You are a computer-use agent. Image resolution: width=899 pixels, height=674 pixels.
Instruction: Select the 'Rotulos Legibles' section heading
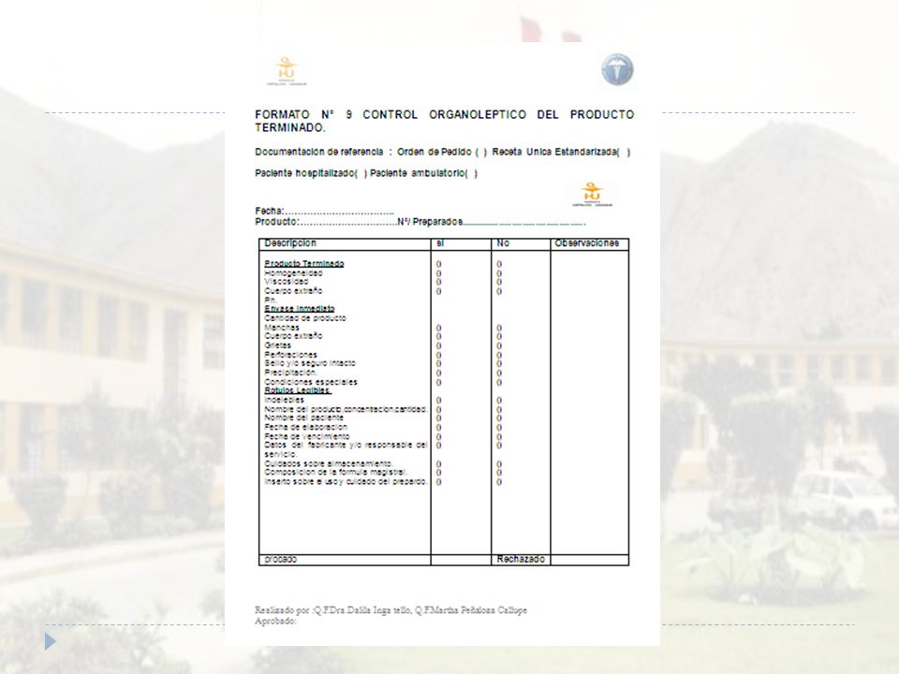pyautogui.click(x=298, y=390)
